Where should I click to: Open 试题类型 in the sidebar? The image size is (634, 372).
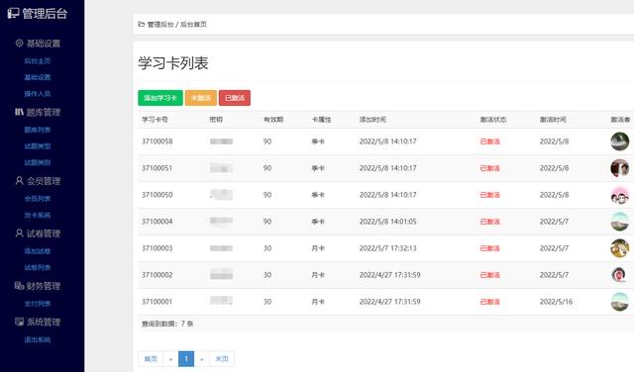(x=38, y=146)
